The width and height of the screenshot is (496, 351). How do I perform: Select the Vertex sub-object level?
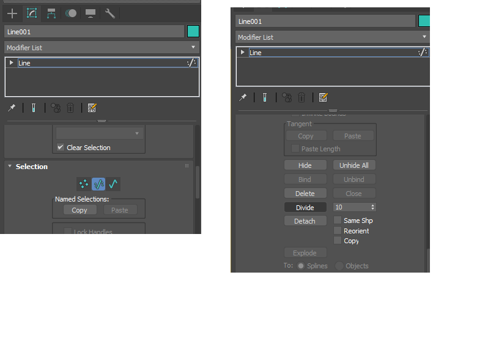click(84, 184)
